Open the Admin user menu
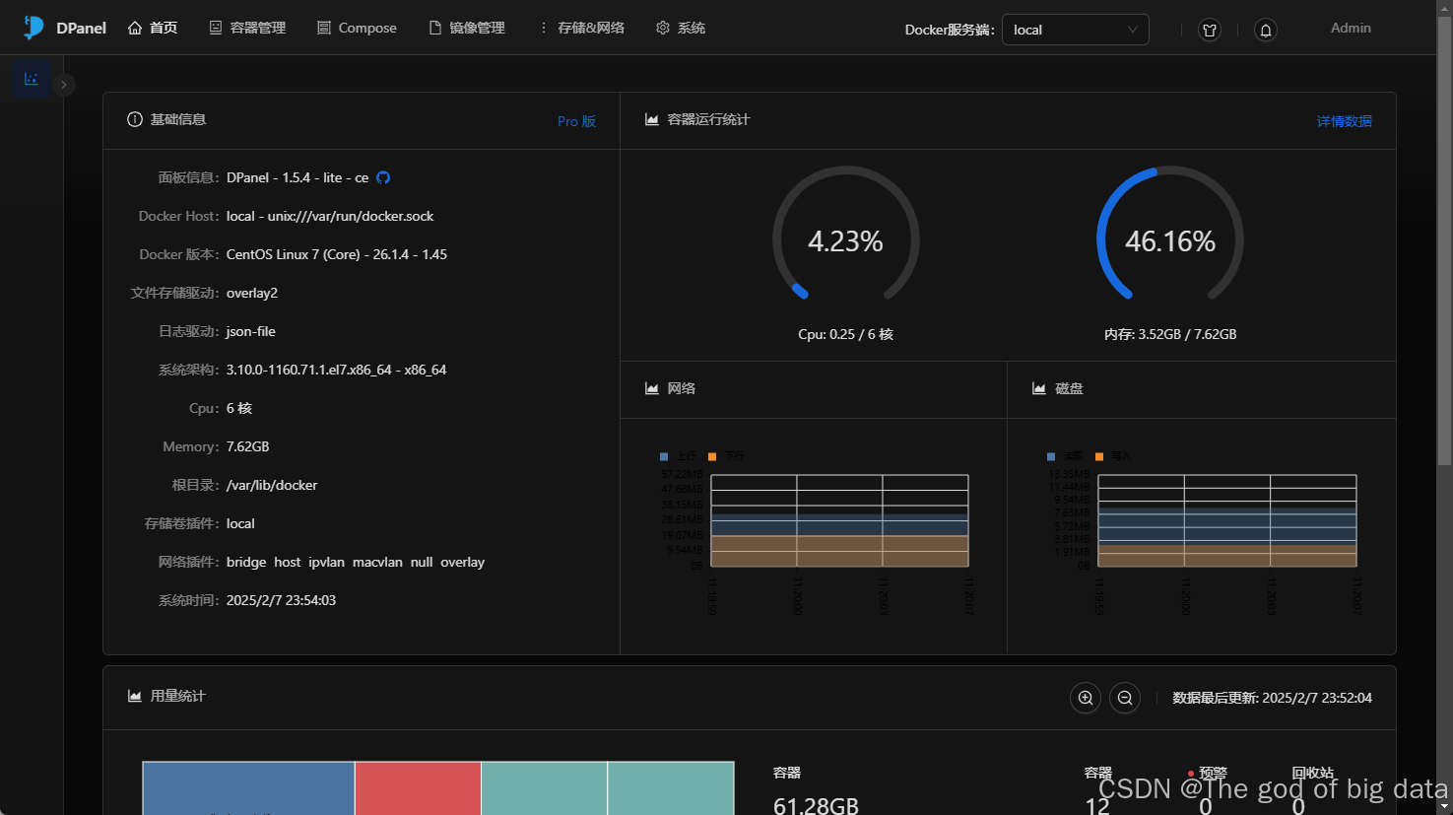1453x815 pixels. tap(1351, 29)
